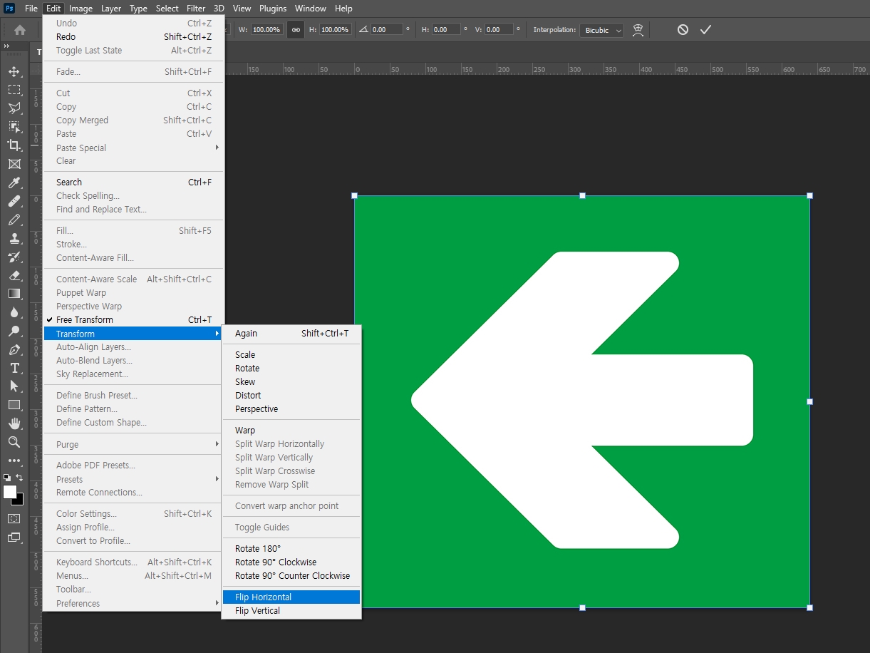Select the Path Selection tool

tap(14, 386)
